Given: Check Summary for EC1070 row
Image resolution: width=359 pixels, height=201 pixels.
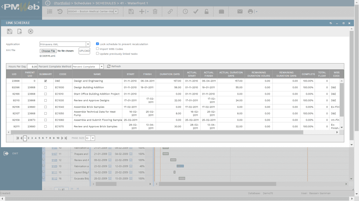Looking at the screenshot, I should coord(45,126).
